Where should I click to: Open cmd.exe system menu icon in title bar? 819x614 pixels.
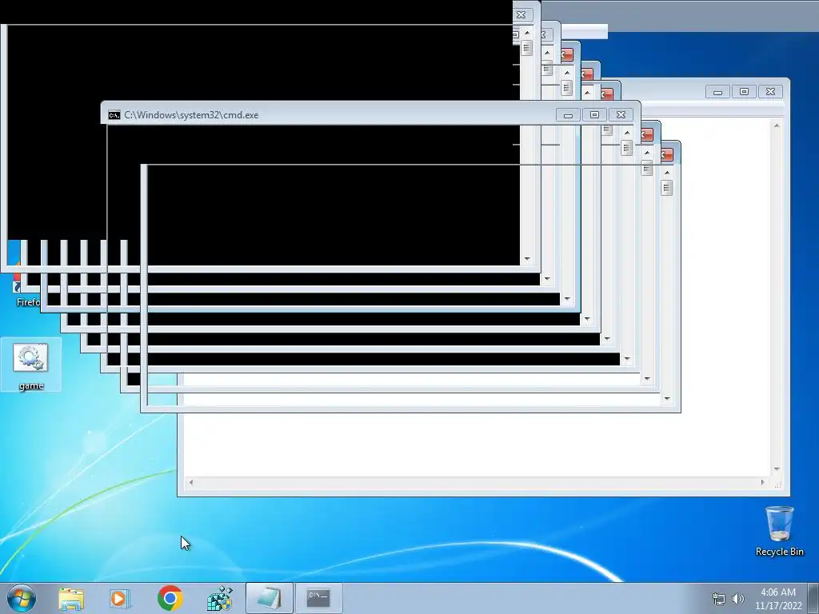pyautogui.click(x=114, y=115)
